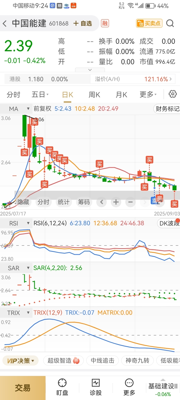Expand VIP决策 menu
The width and height of the screenshot is (180, 400).
[20, 361]
